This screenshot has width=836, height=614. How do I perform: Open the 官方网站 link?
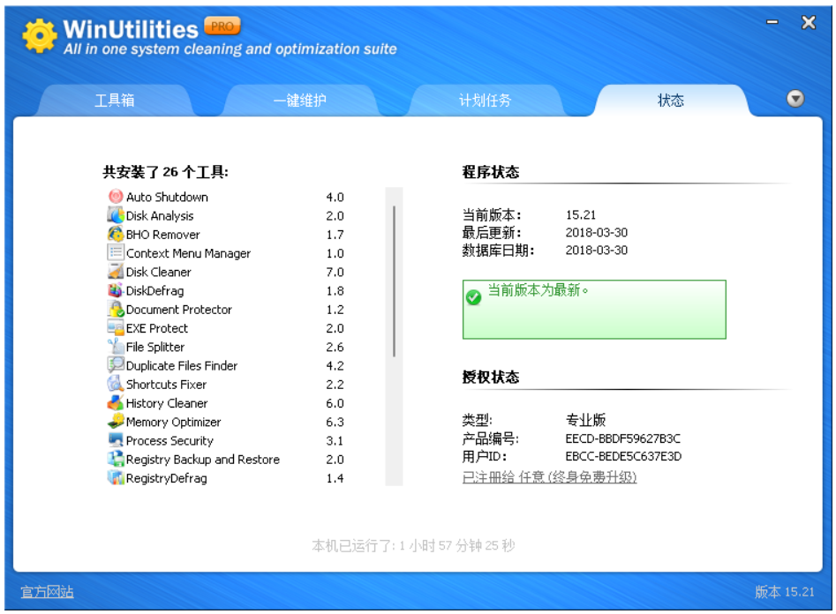click(47, 592)
